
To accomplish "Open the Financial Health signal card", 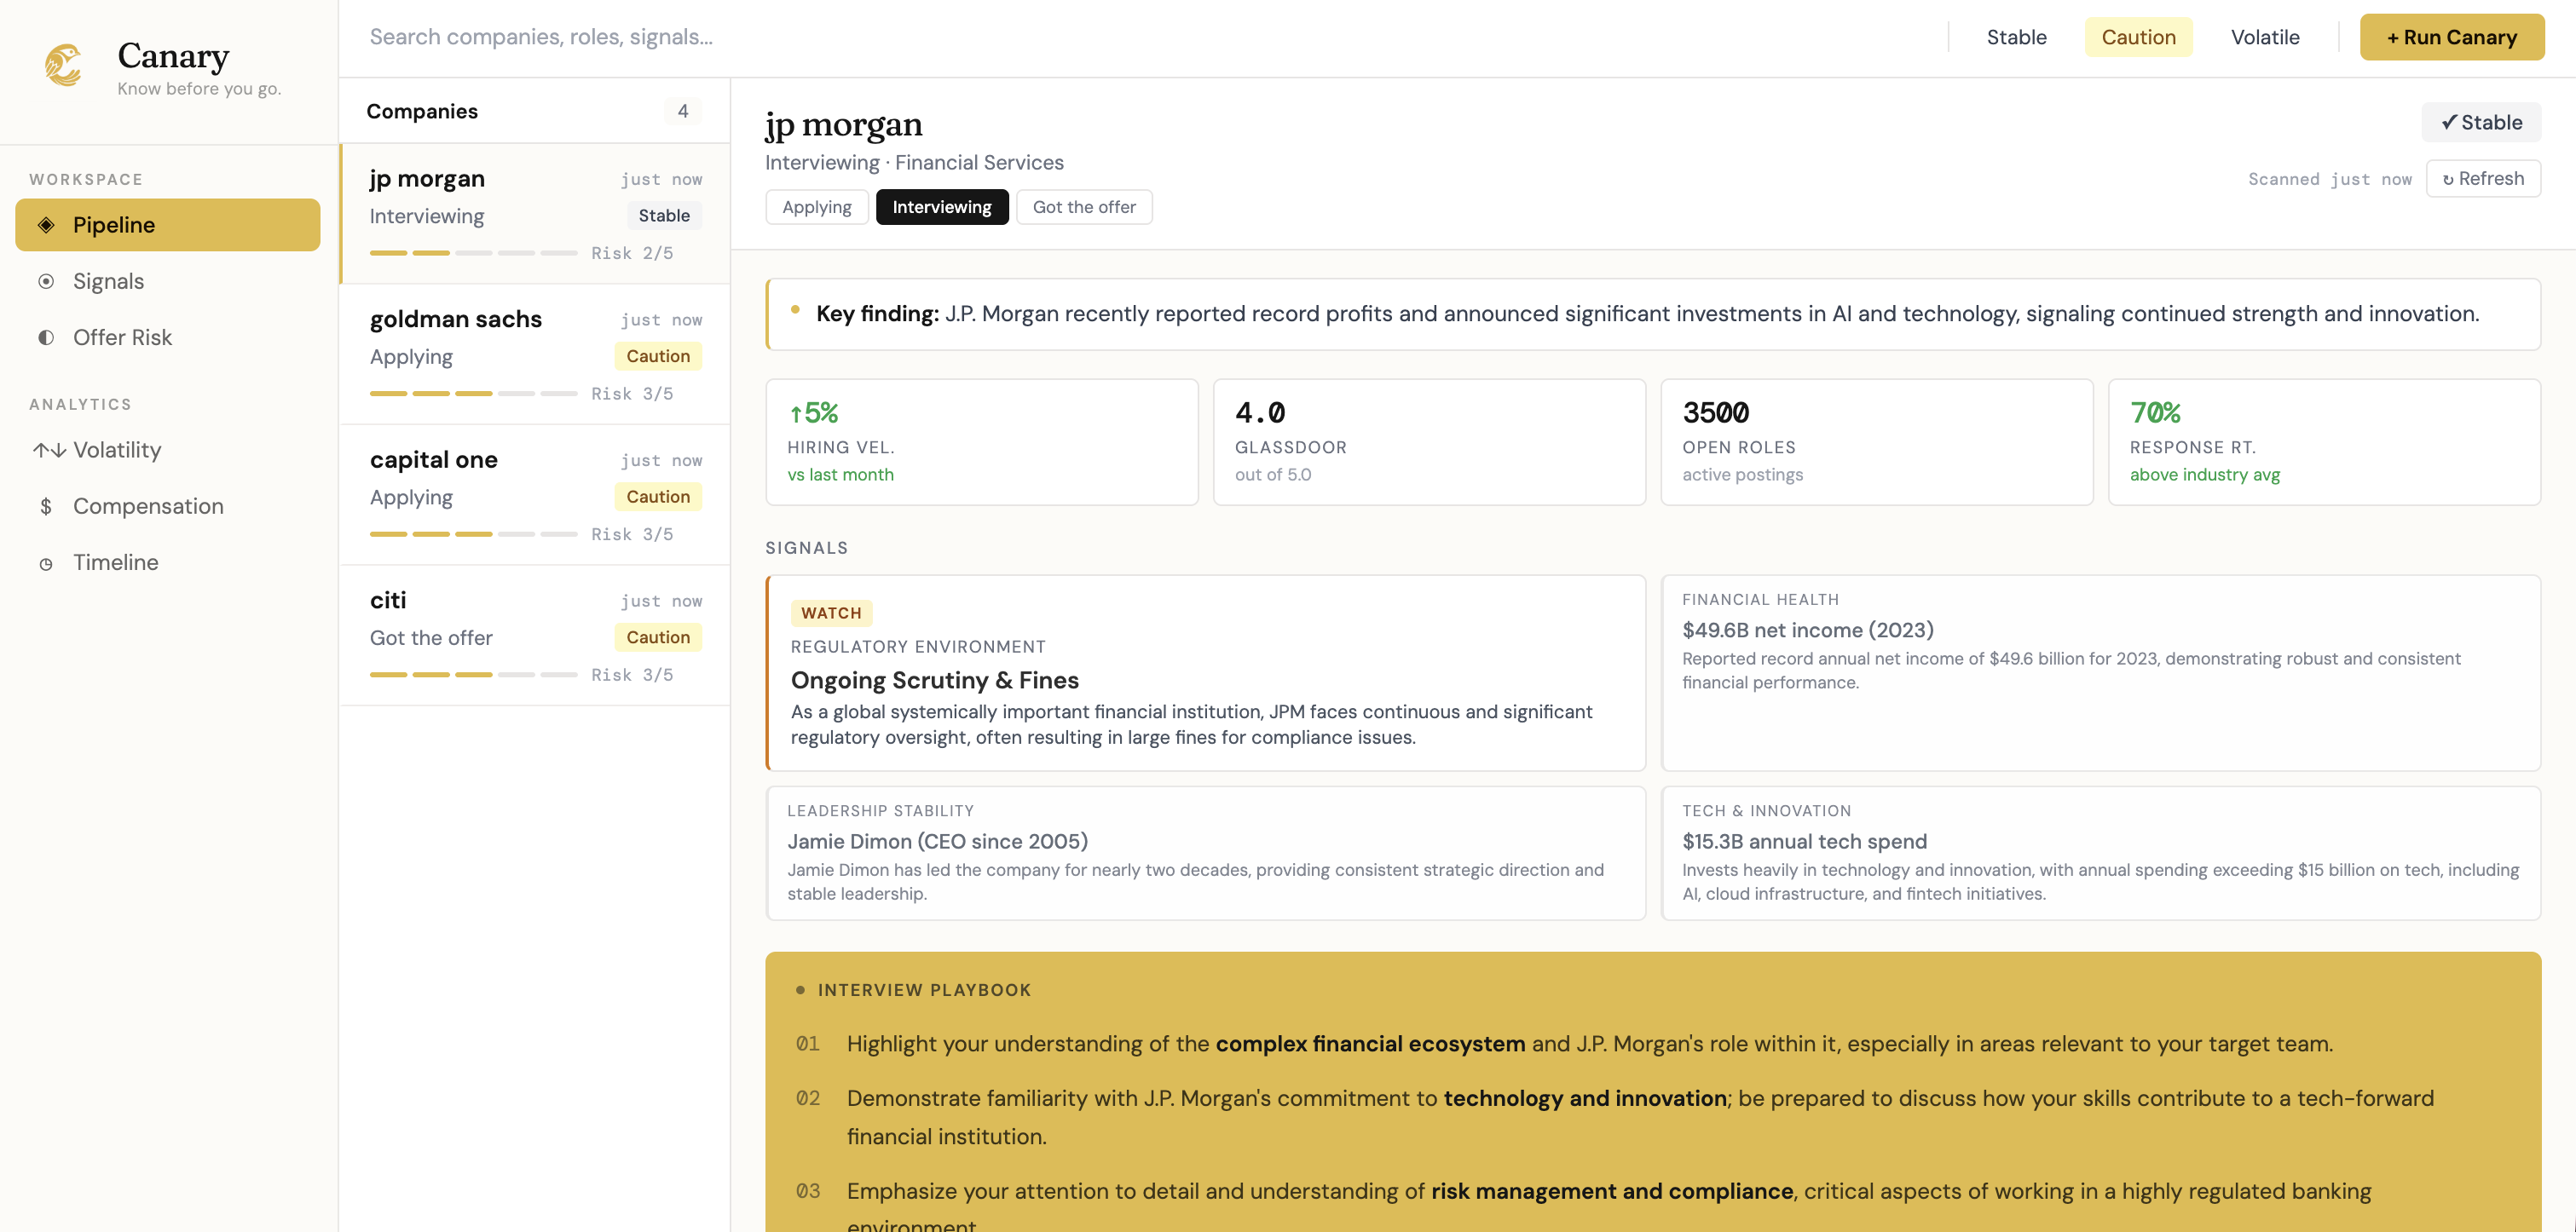I will click(2101, 672).
